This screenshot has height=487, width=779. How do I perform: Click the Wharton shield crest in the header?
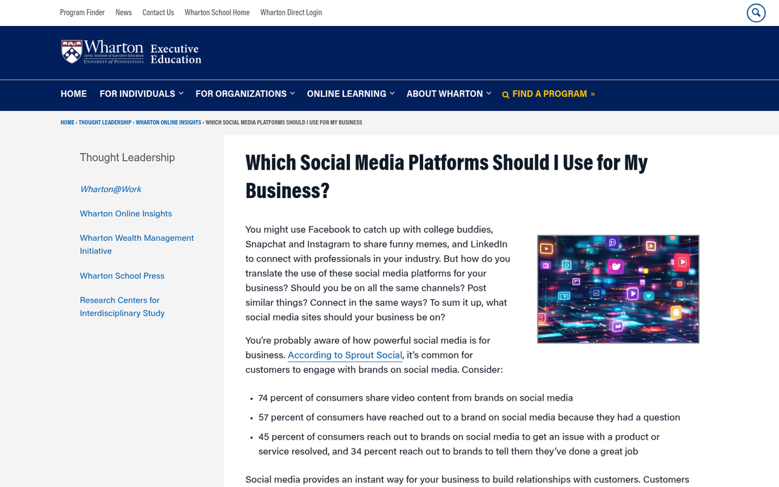[70, 51]
